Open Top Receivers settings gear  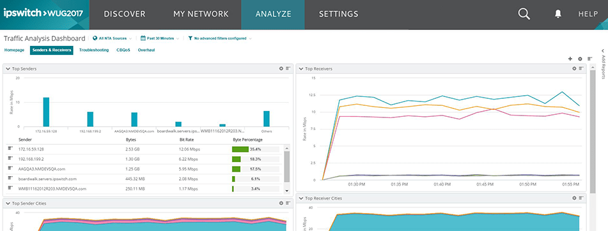(x=575, y=68)
